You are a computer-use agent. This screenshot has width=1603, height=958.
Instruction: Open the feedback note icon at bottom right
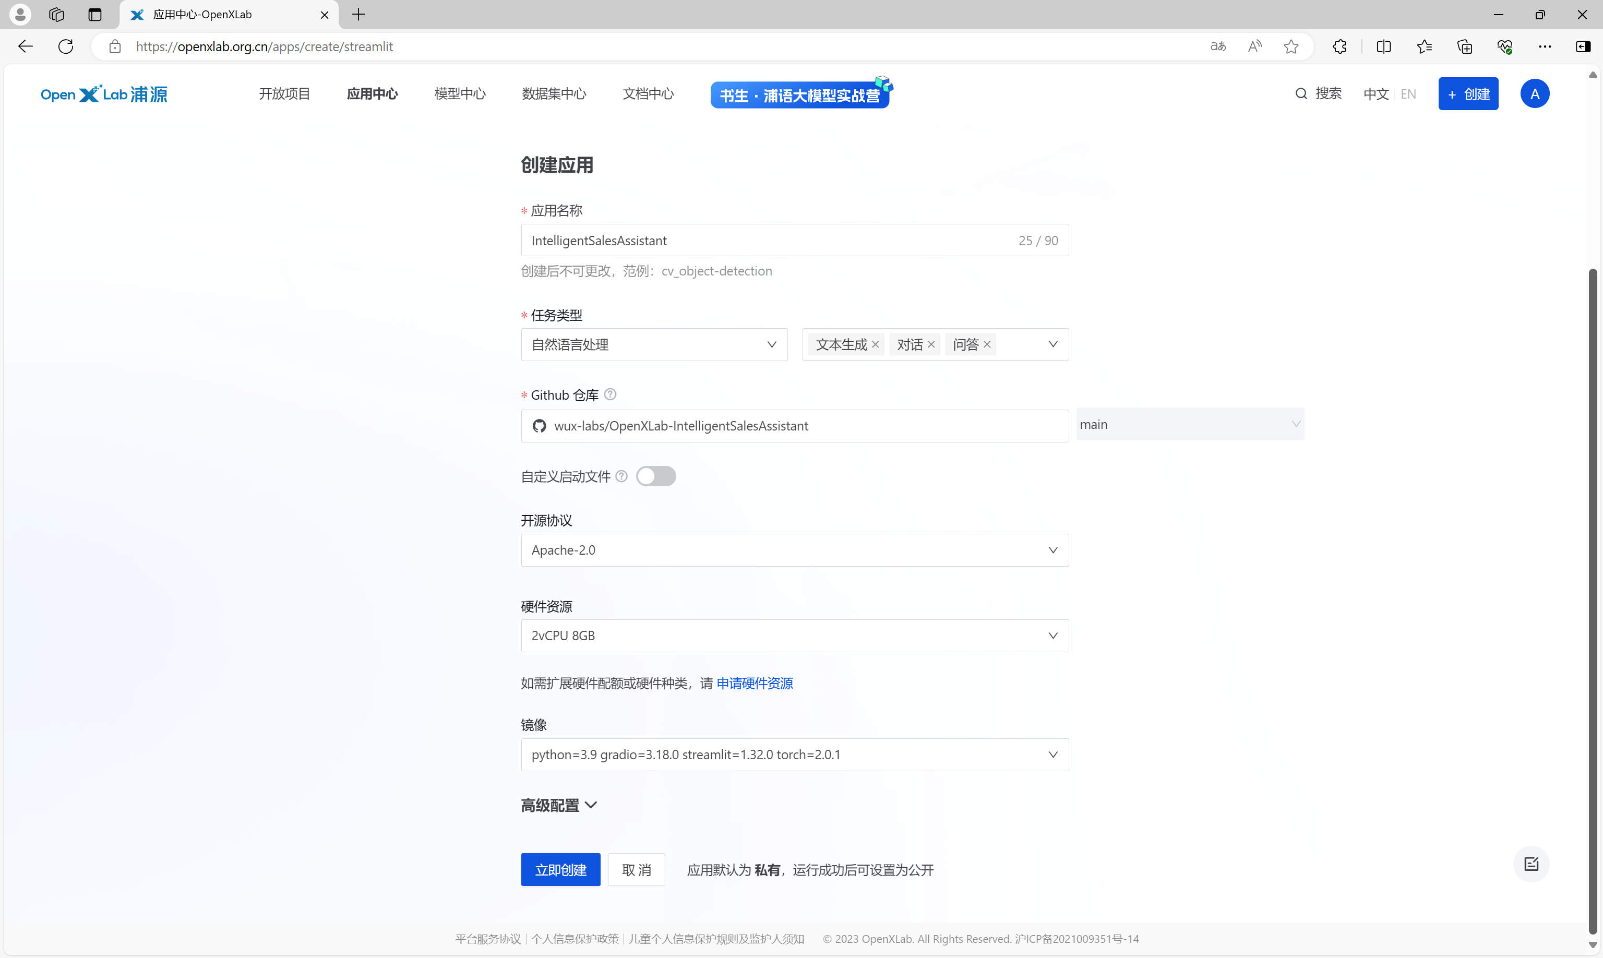tap(1530, 864)
